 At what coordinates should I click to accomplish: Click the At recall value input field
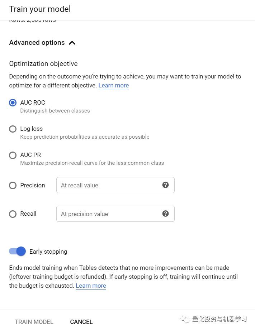coord(115,185)
